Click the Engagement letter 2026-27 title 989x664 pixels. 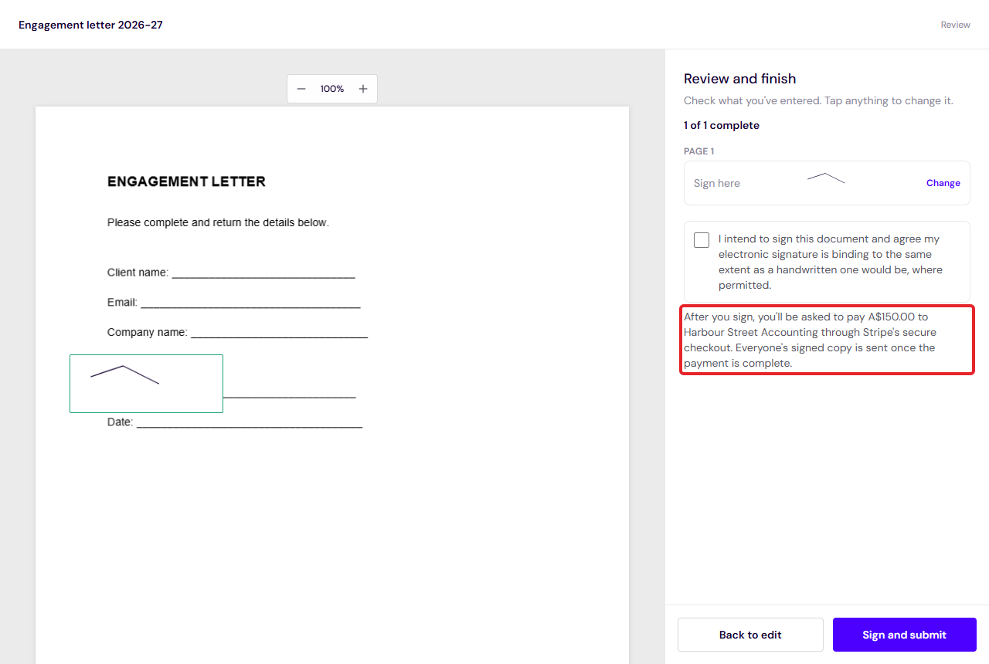point(90,25)
